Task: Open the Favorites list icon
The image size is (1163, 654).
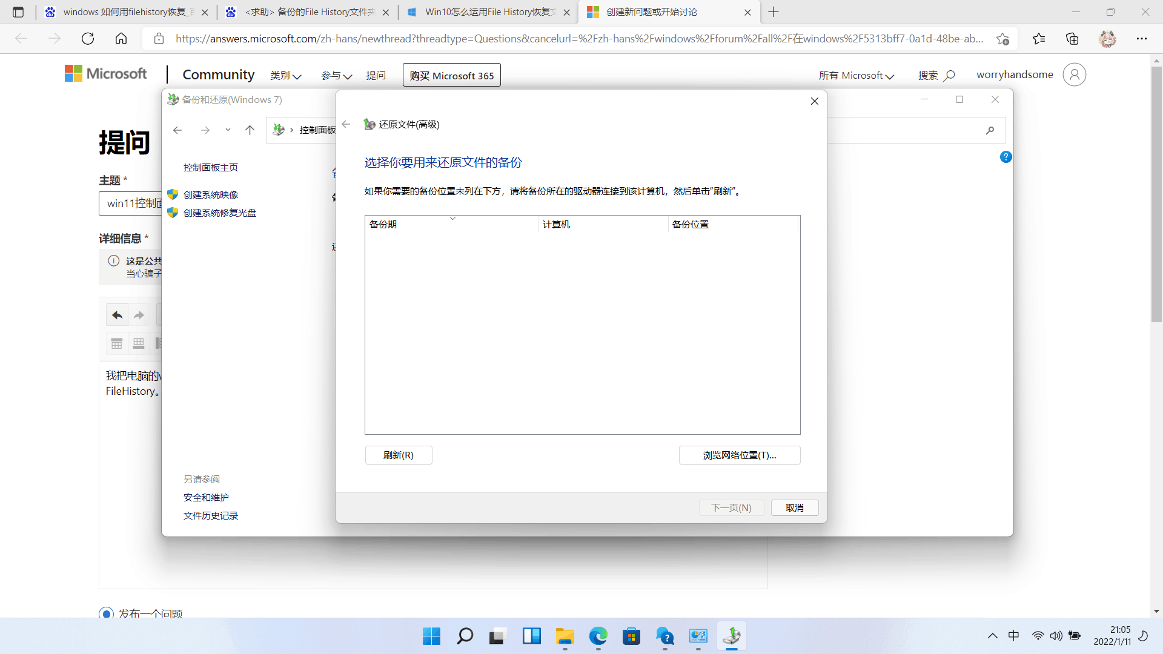Action: pos(1039,39)
